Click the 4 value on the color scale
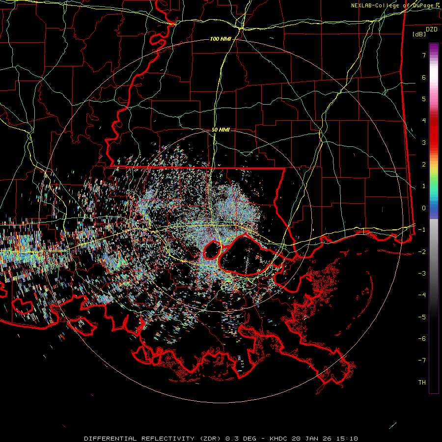 (x=424, y=121)
